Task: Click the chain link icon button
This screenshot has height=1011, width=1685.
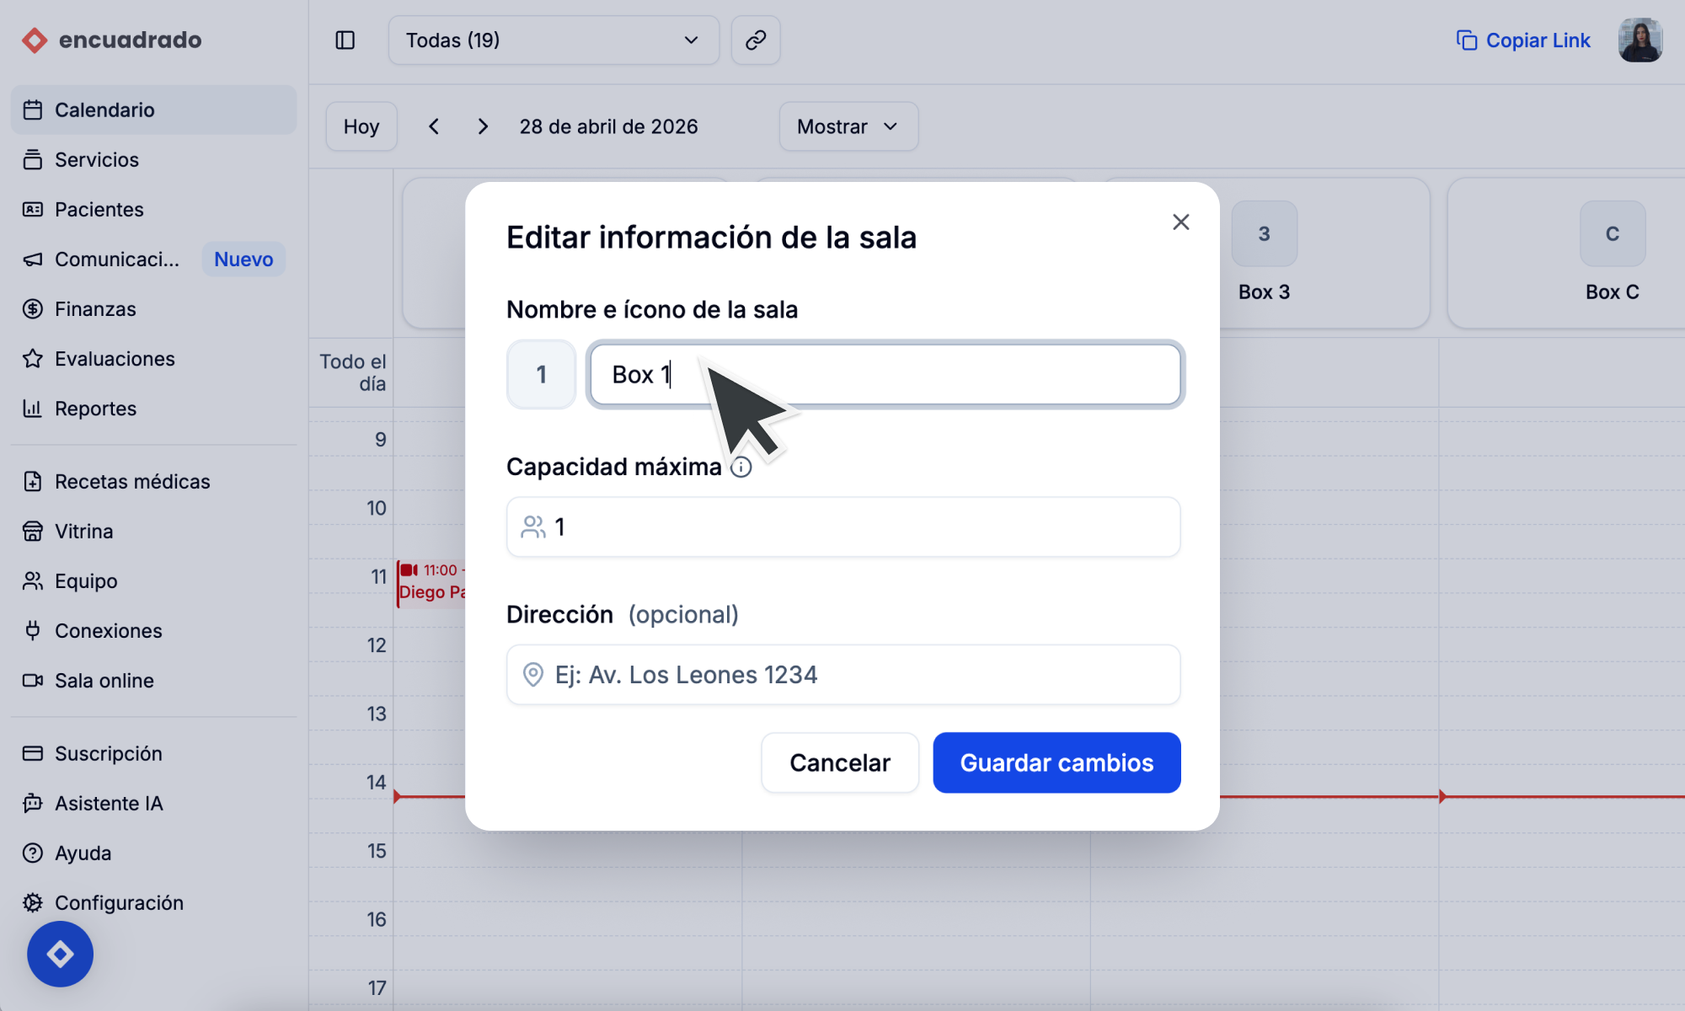Action: 756,40
